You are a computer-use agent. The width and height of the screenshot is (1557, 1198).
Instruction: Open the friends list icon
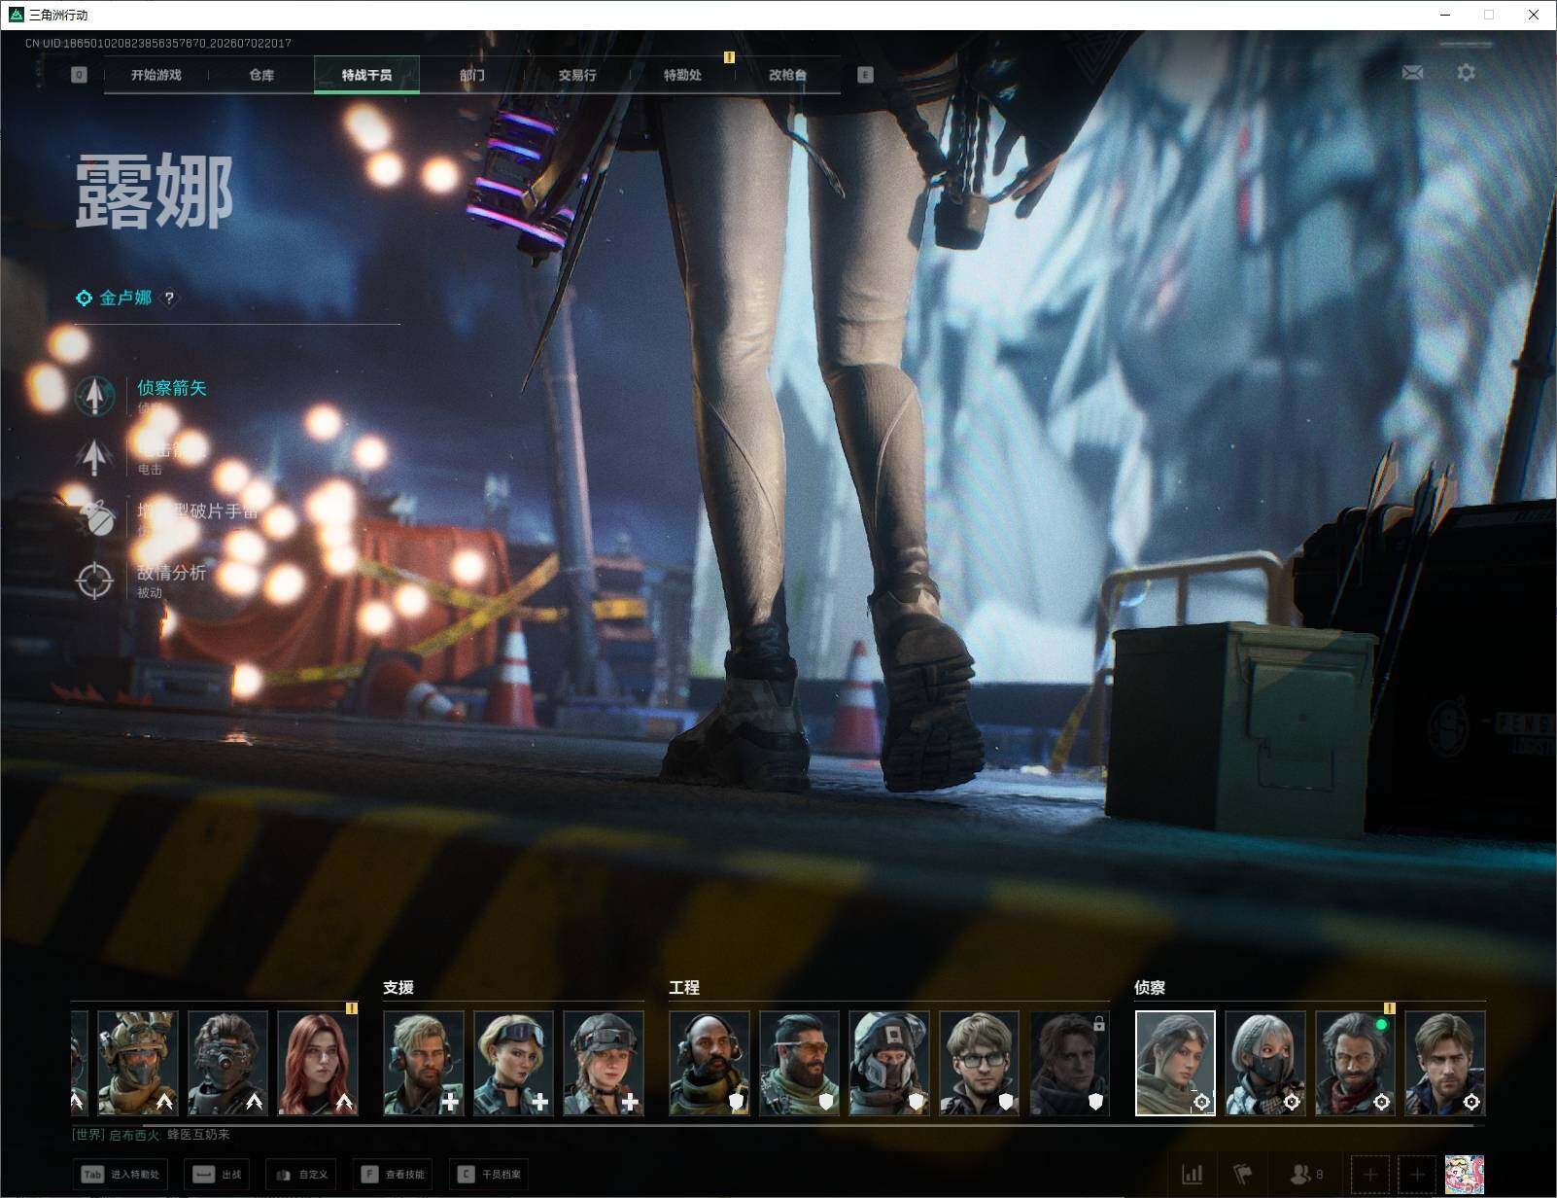point(1305,1175)
